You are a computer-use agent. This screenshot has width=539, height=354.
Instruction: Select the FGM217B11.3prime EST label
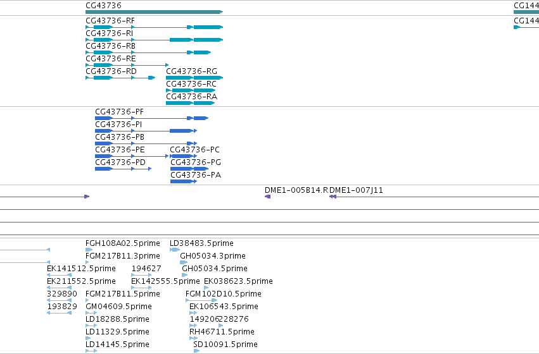click(x=123, y=256)
